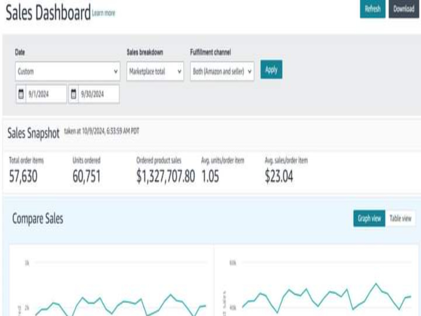
Task: Click the start date field 9/1/2024
Action: 46,94
